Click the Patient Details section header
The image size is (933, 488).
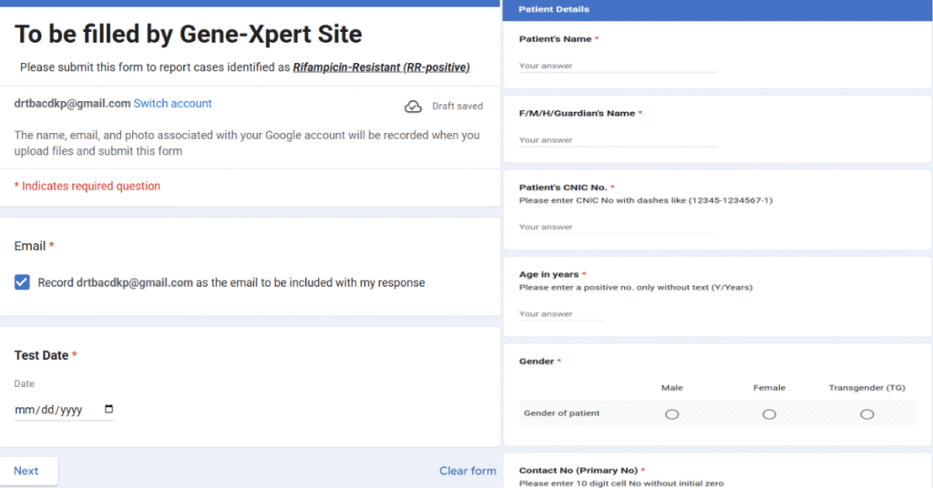554,9
